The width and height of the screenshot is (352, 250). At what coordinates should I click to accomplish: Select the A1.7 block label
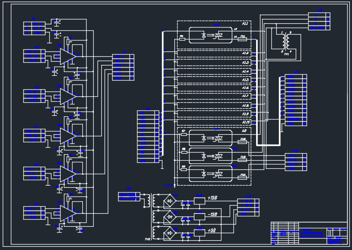coord(245,96)
